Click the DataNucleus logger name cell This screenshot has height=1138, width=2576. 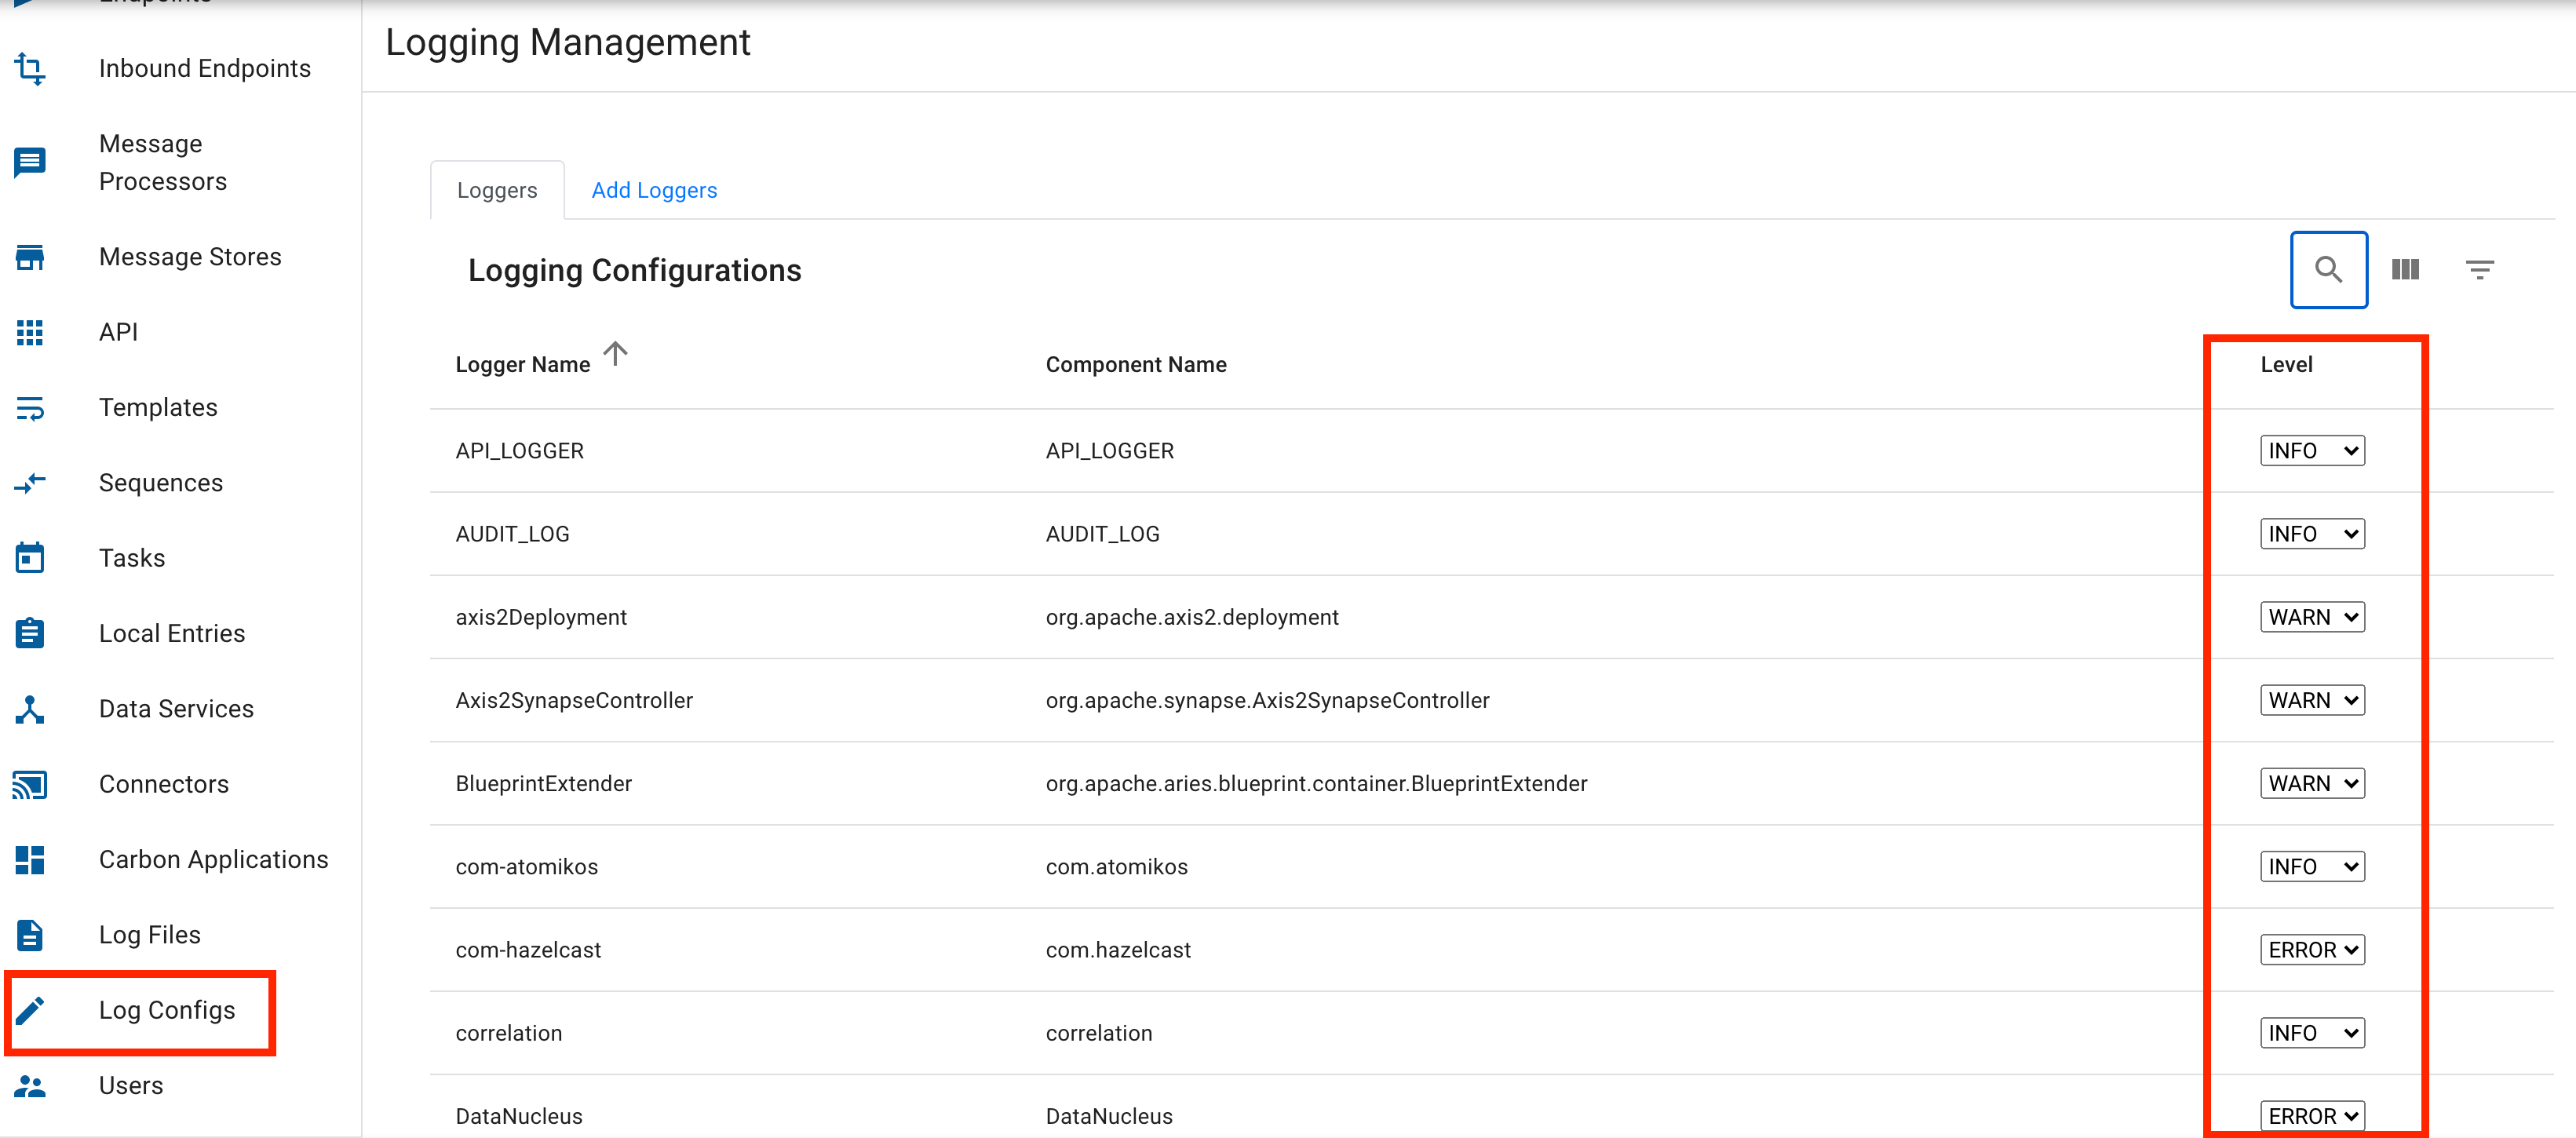coord(519,1116)
